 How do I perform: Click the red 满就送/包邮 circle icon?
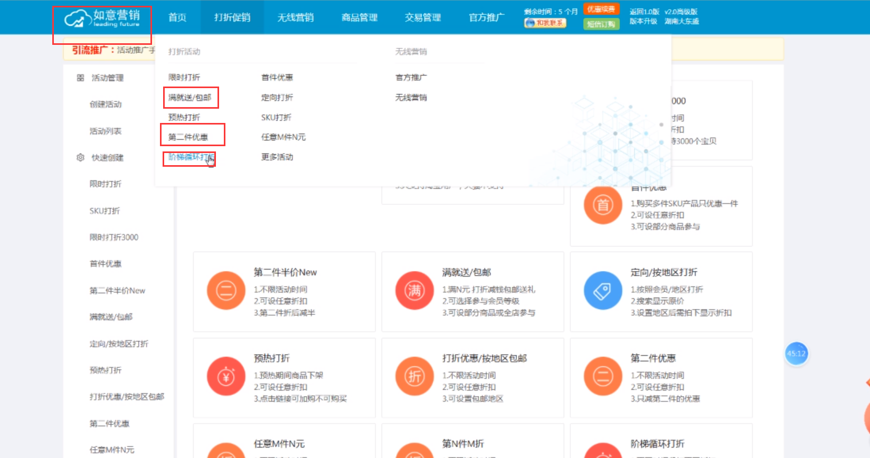click(x=414, y=291)
